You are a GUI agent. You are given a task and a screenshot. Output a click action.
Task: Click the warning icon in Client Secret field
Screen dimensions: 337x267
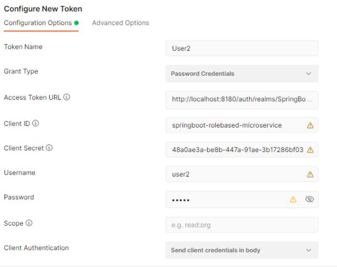310,150
